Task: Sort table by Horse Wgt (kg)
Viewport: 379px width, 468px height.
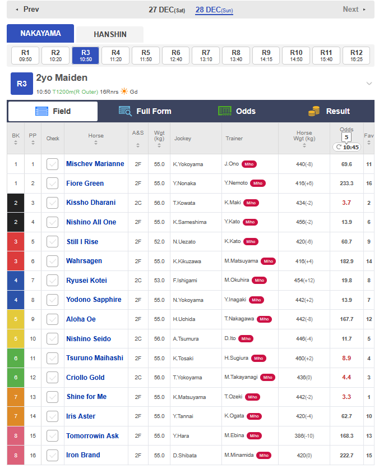Action: (304, 145)
